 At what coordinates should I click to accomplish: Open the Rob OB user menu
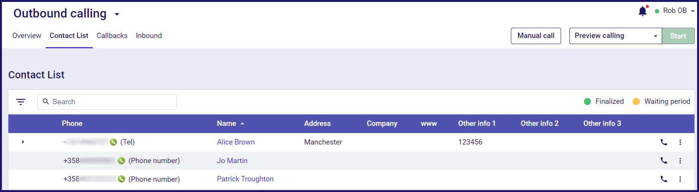[675, 11]
